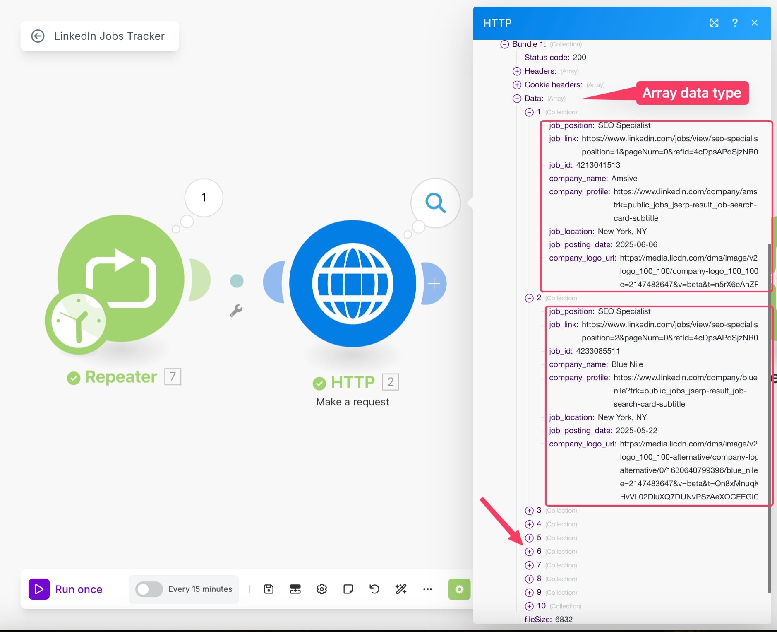Click the Make a request subtitle
The height and width of the screenshot is (632, 777).
point(353,402)
